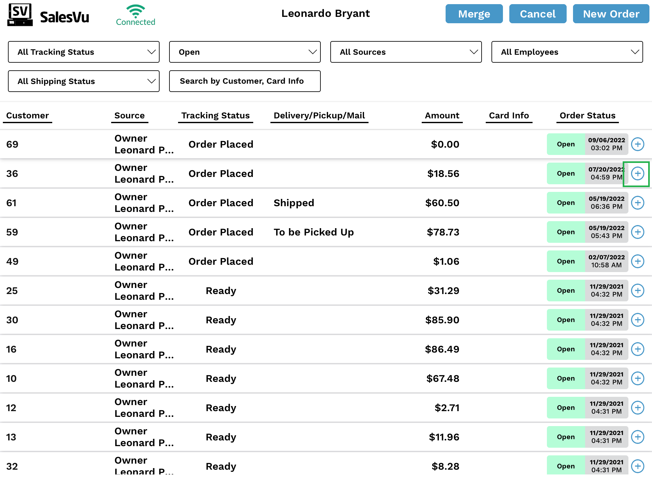Click the Merge button
The height and width of the screenshot is (477, 652).
pos(474,14)
